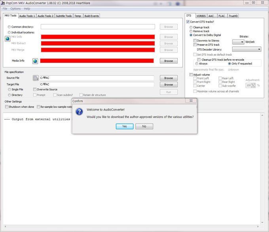Click the Source File path field
The height and width of the screenshot is (232, 269).
pos(97,78)
